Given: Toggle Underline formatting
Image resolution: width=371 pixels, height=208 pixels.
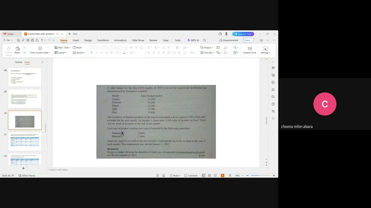Looking at the screenshot, I should tap(101, 53).
